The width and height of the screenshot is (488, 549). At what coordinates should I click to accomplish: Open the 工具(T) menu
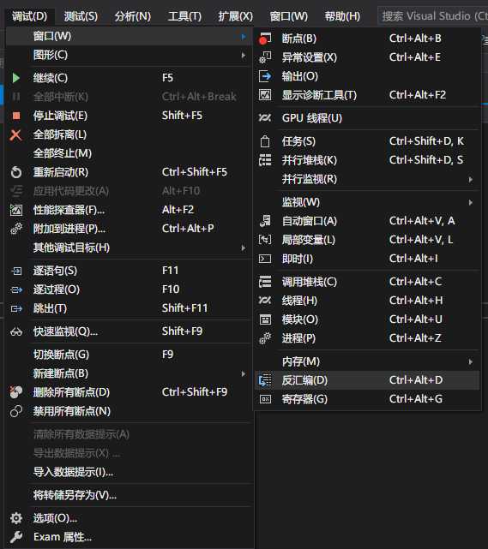tap(184, 16)
